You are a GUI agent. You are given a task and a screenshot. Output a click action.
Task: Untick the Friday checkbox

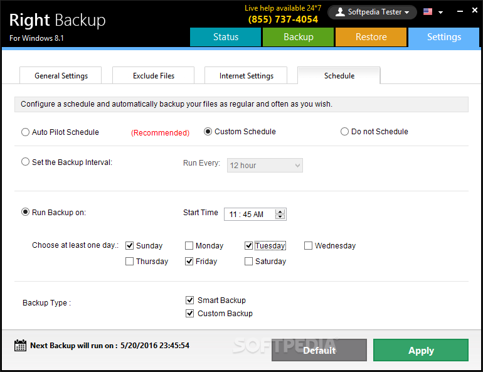click(x=189, y=261)
